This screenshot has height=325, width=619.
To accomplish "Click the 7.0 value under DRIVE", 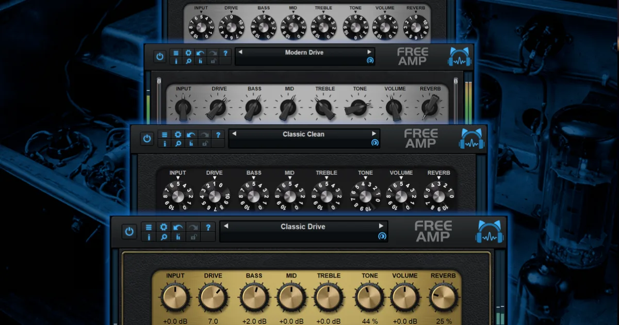I will tap(213, 321).
